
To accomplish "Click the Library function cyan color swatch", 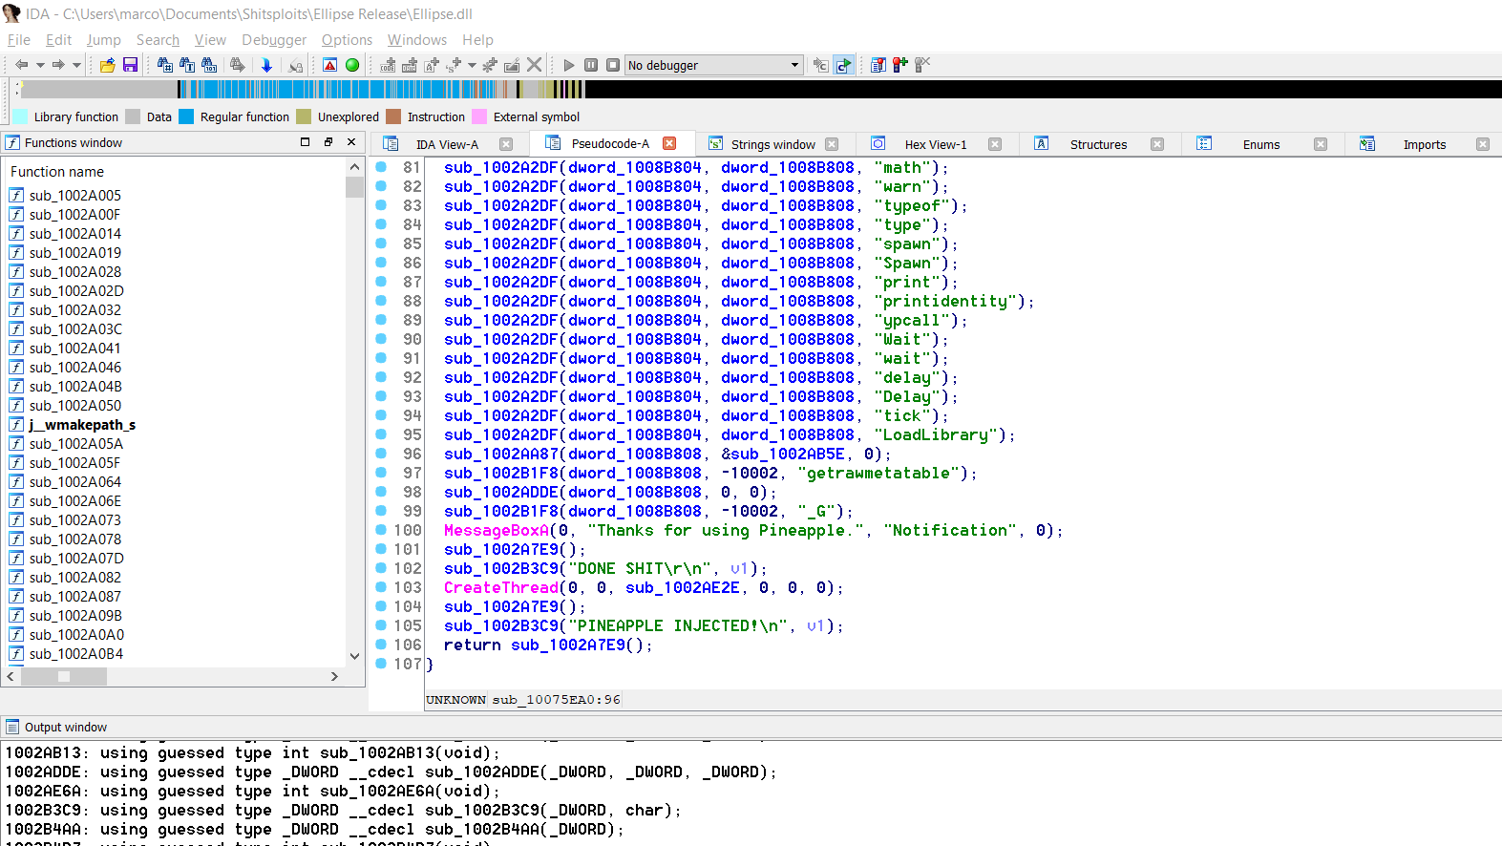I will point(20,116).
